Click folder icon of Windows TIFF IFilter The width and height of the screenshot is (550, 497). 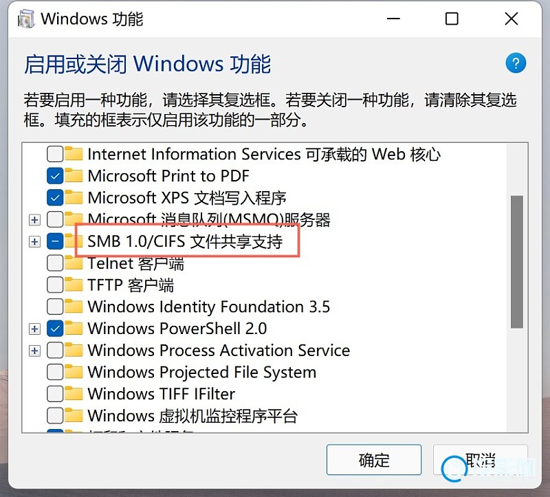click(74, 393)
